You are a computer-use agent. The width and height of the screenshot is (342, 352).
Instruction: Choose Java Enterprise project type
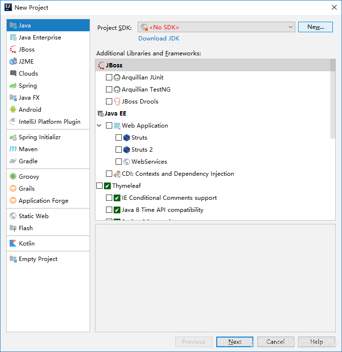[48, 38]
